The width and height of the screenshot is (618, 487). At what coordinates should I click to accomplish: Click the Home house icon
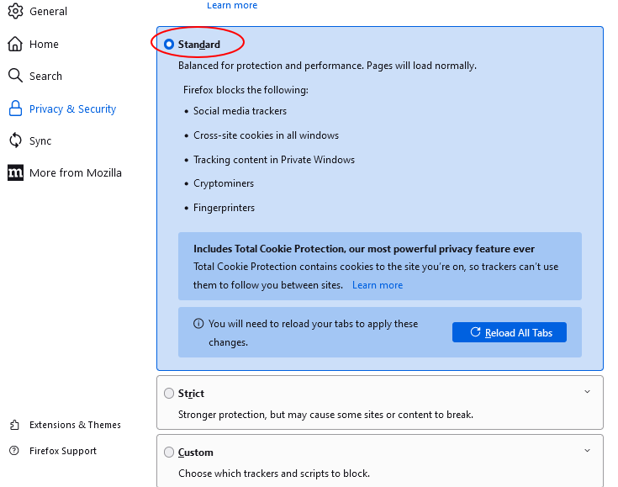click(15, 44)
